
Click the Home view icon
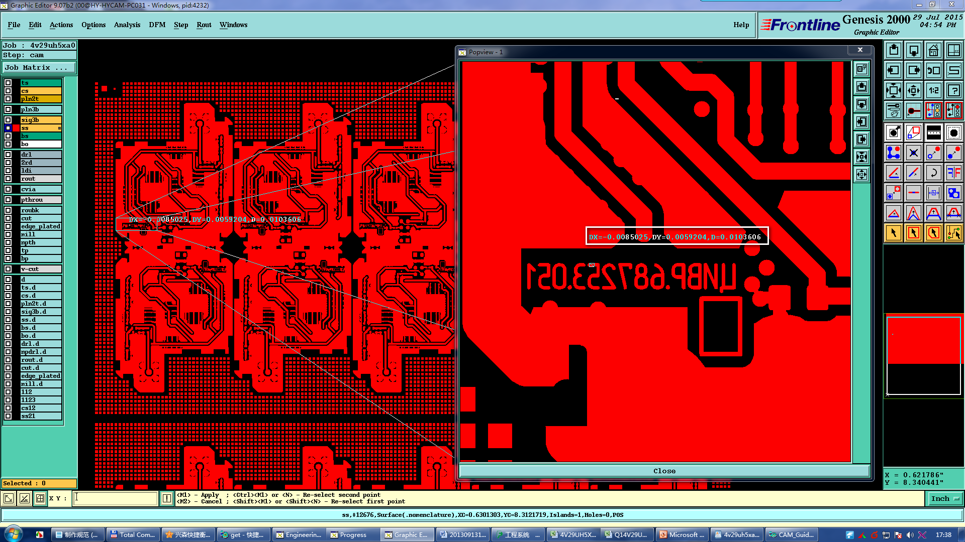[933, 50]
